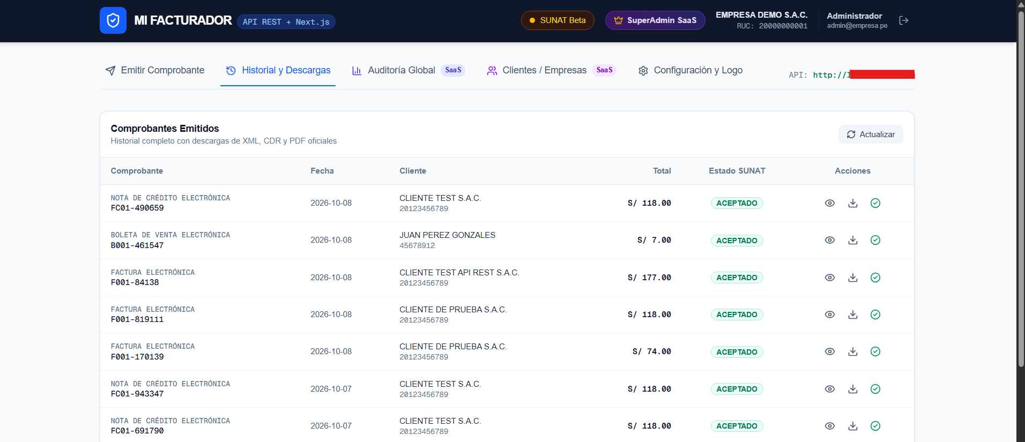Switch to Historial y Descargas tab

tap(278, 70)
